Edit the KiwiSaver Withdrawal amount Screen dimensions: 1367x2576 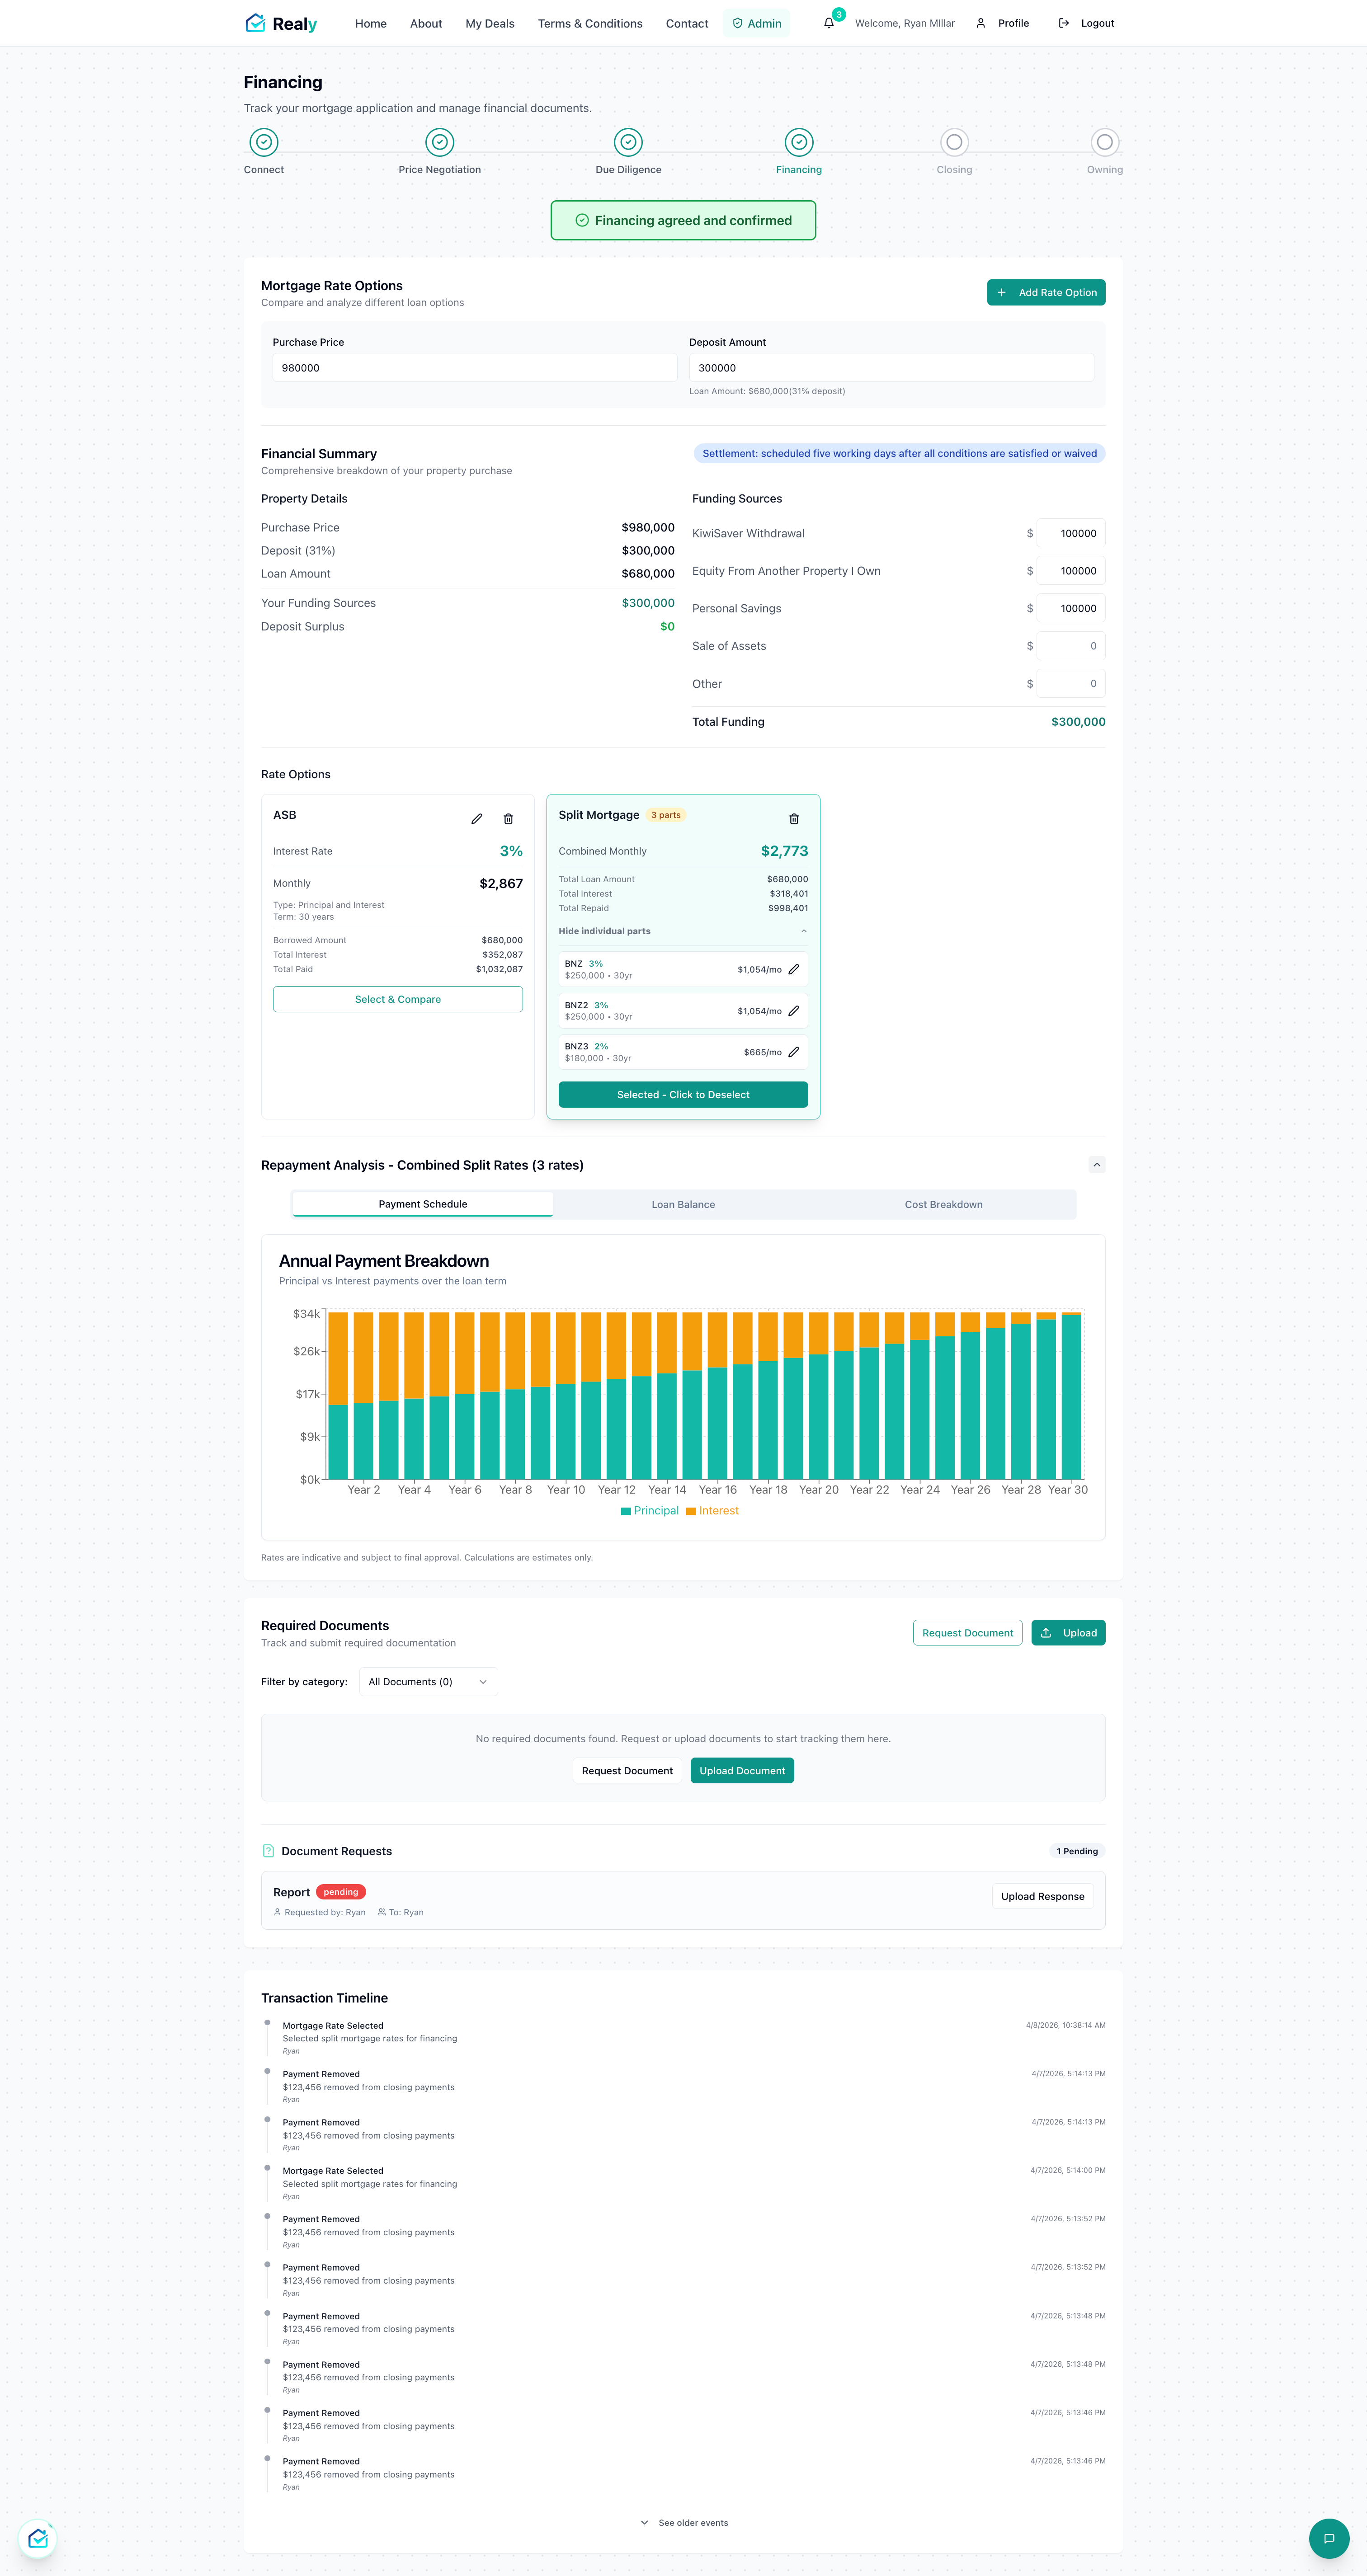1071,533
